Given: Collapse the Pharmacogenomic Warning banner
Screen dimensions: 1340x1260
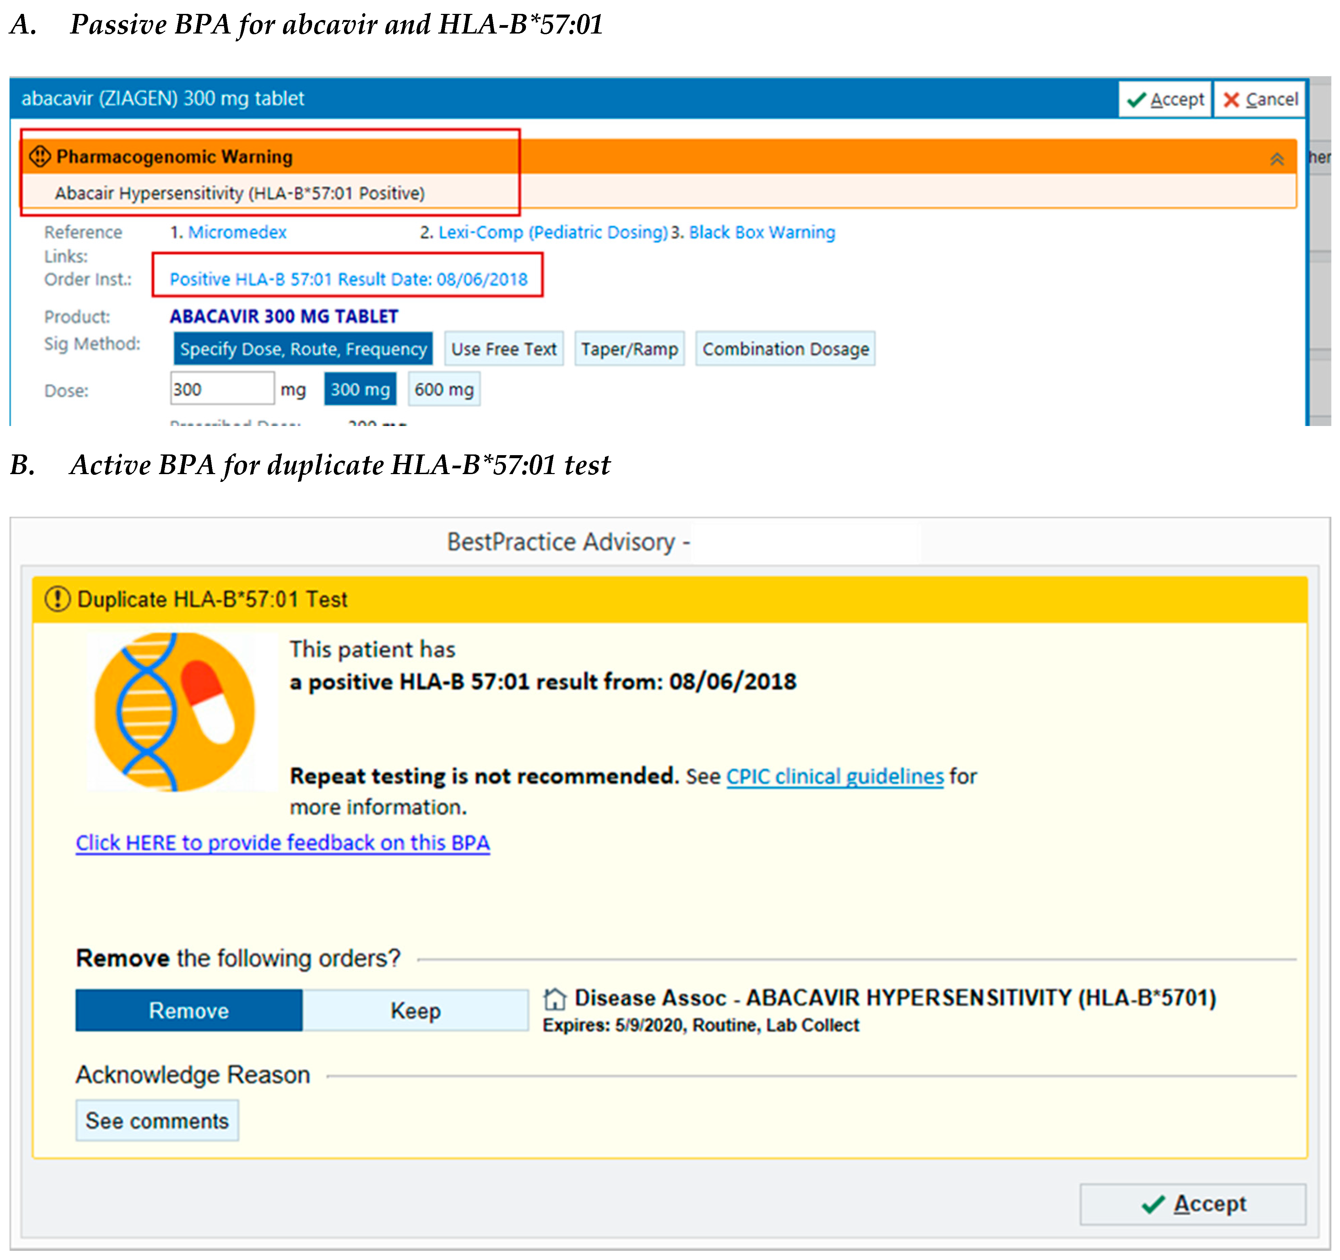Looking at the screenshot, I should click(x=1277, y=159).
